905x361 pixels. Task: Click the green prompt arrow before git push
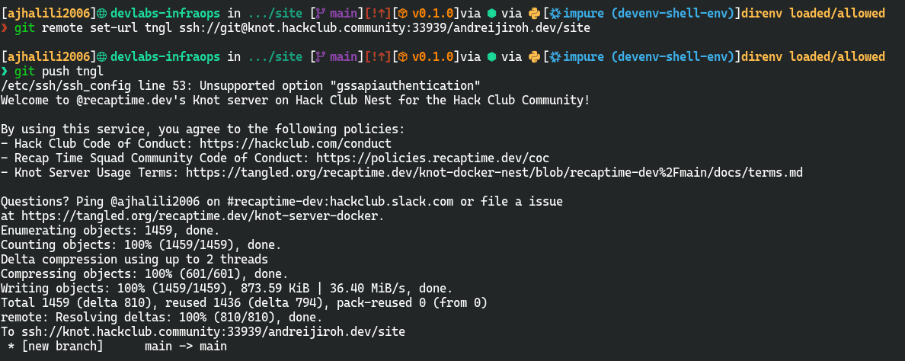point(5,72)
